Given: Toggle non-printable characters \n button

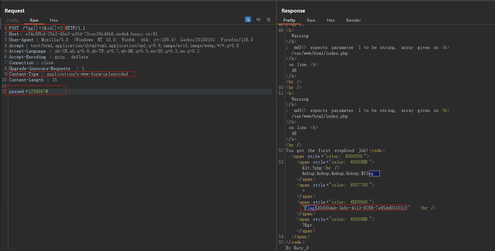Looking at the screenshot, I should [258, 20].
